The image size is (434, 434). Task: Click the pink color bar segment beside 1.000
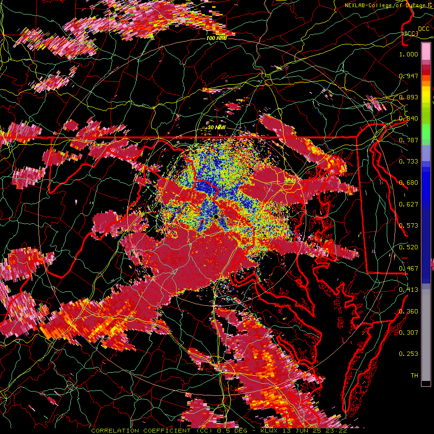tap(426, 52)
